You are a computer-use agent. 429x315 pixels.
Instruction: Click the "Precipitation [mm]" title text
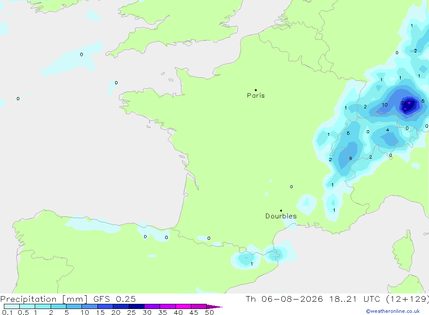44,299
